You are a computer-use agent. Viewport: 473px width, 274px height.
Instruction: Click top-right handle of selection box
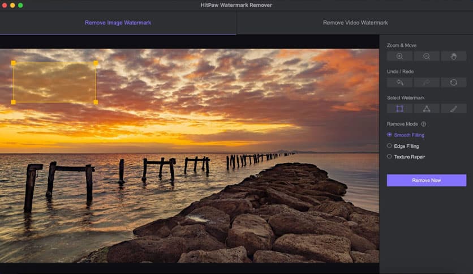coord(96,63)
